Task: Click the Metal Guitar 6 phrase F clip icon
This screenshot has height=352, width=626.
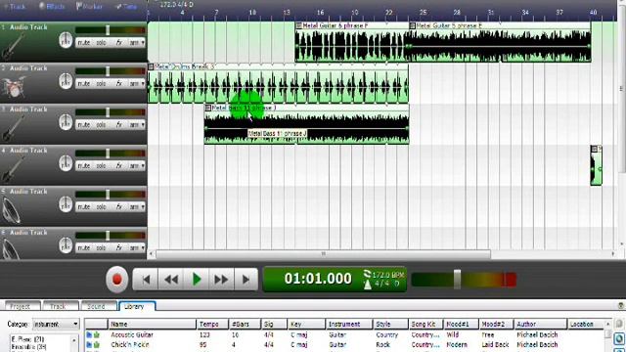Action: (298, 25)
